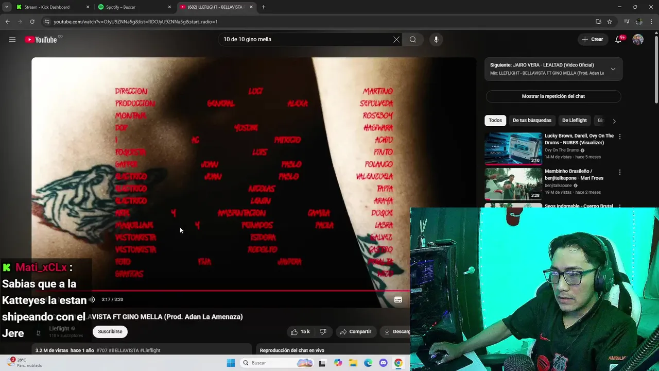Viewport: 659px width, 371px height.
Task: Open the weather widget showing 28°C
Action: pyautogui.click(x=25, y=363)
